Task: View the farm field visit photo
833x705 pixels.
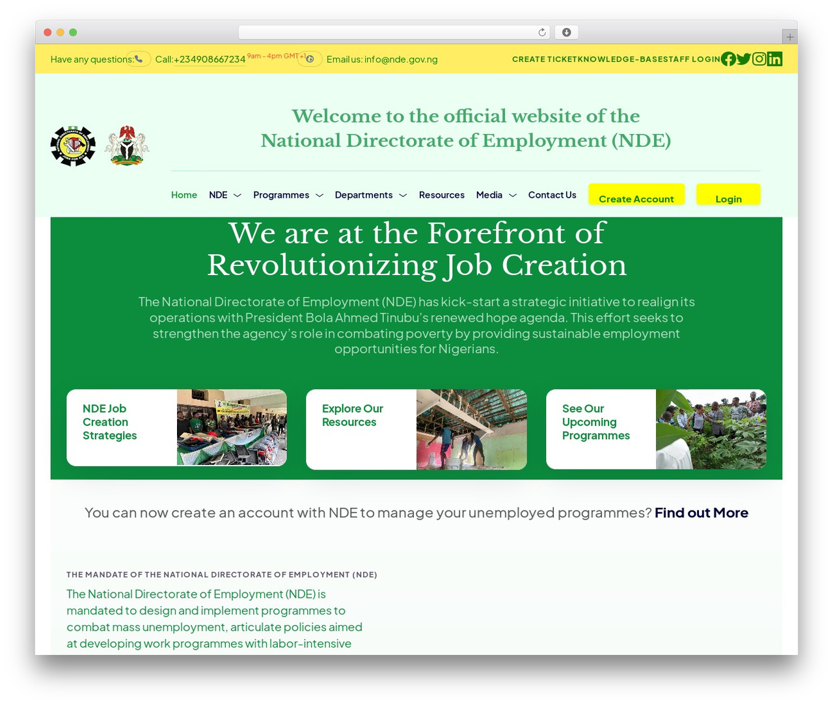Action: (711, 429)
